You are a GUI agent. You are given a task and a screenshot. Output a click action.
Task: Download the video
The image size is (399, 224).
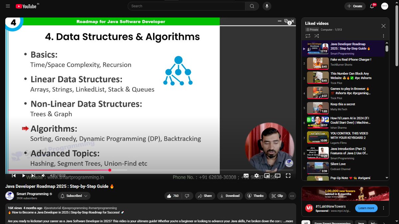tap(230, 196)
